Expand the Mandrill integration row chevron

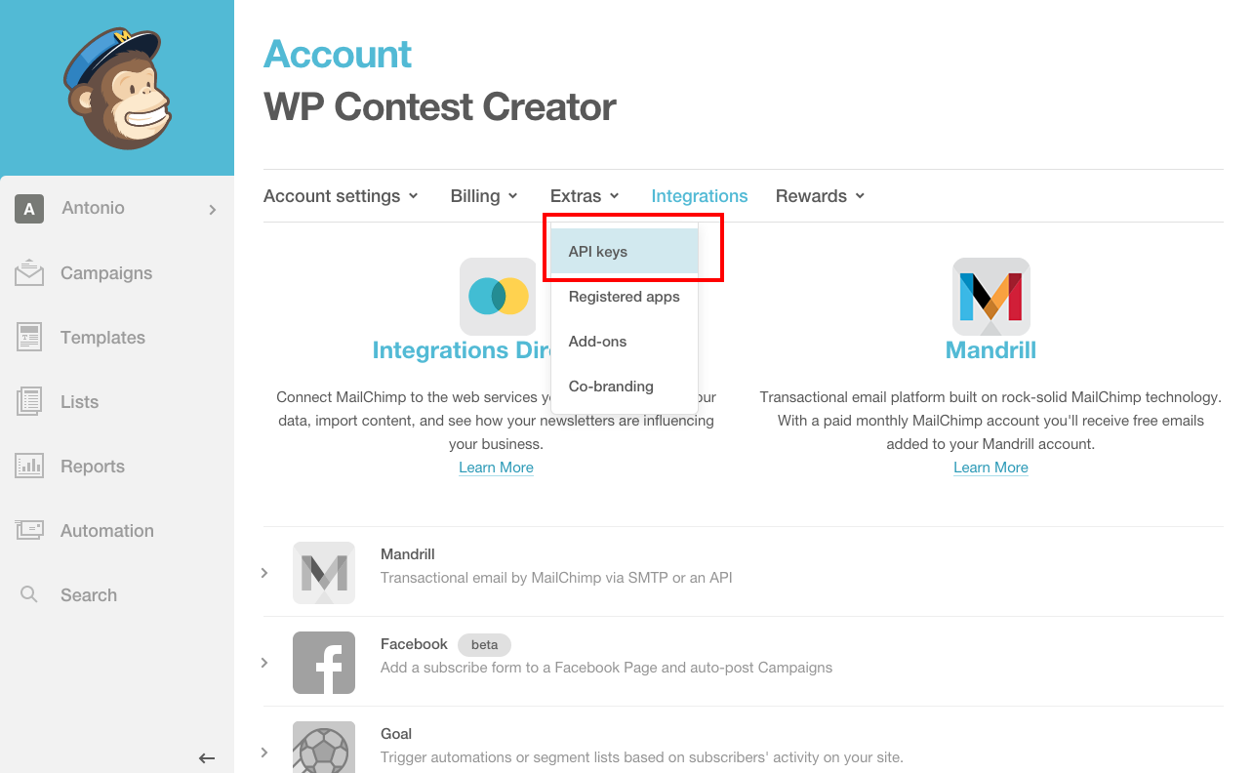tap(264, 573)
